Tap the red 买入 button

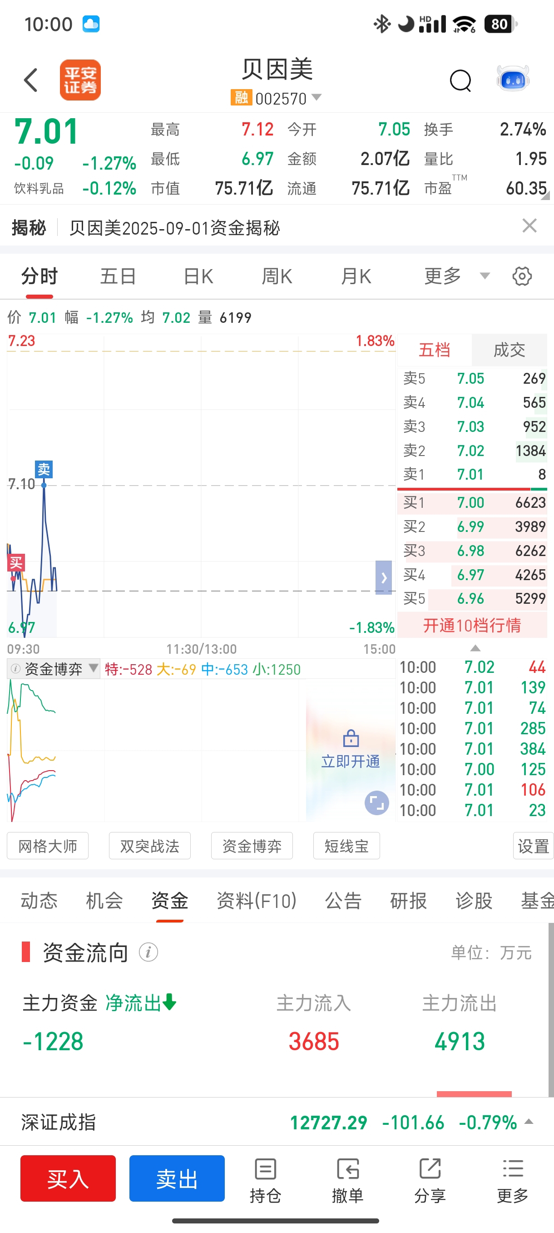click(x=68, y=1178)
